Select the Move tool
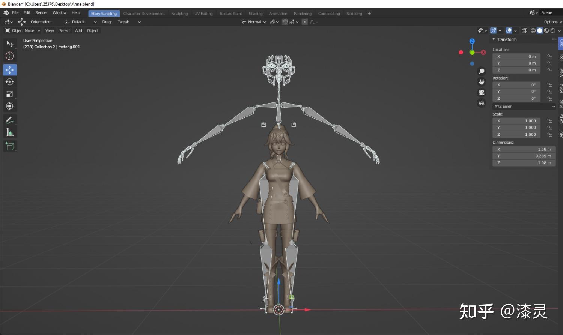 (10, 69)
